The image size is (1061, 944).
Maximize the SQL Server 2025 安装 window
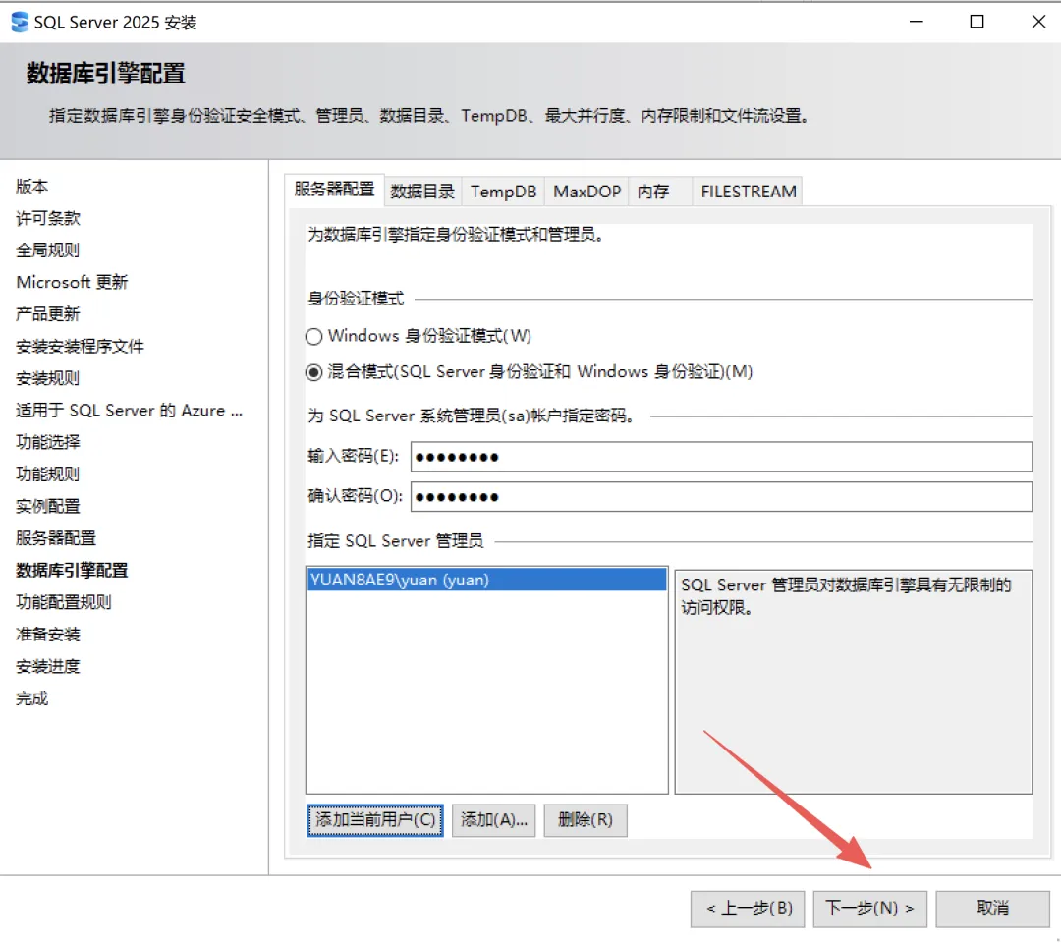click(977, 22)
